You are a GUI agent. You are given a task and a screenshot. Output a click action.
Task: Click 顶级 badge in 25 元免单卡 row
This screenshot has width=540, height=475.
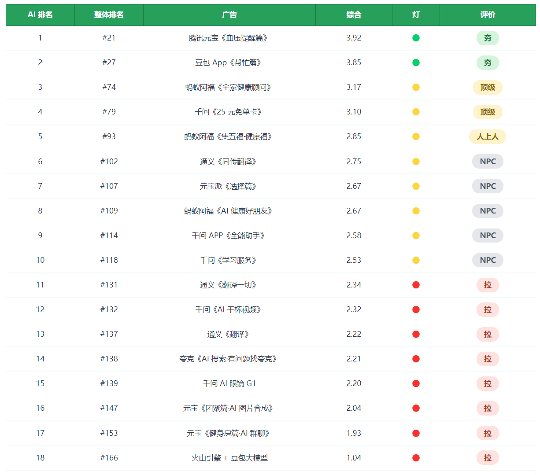[x=488, y=112]
